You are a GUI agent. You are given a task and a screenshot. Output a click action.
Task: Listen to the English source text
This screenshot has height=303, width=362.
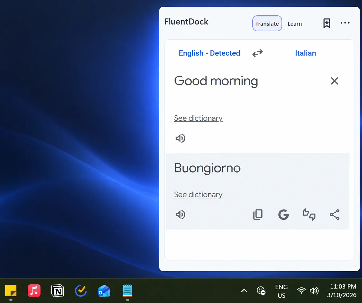point(181,138)
